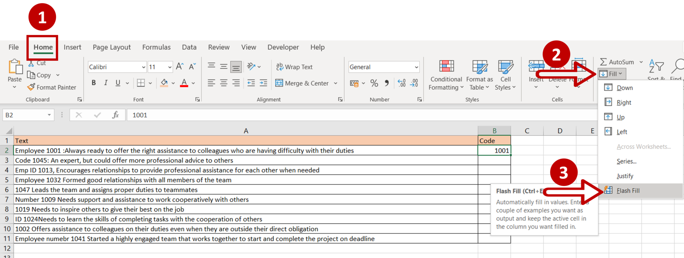Select the Format Painter brush
This screenshot has height=258, width=684.
click(x=31, y=87)
